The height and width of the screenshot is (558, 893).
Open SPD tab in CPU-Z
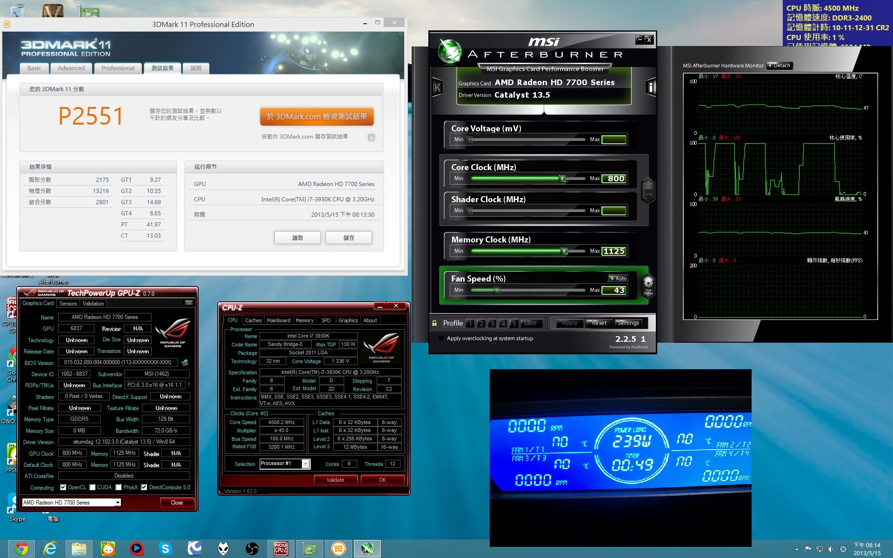click(x=326, y=320)
